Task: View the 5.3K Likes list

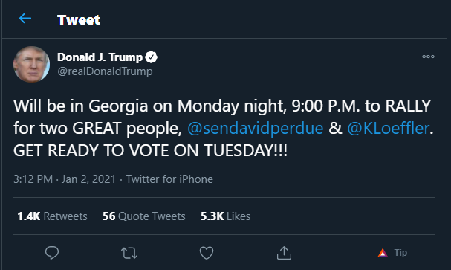Action: [x=225, y=216]
